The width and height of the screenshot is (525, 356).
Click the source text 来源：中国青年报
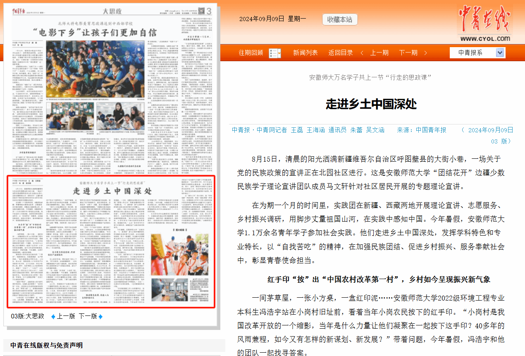[x=422, y=130]
